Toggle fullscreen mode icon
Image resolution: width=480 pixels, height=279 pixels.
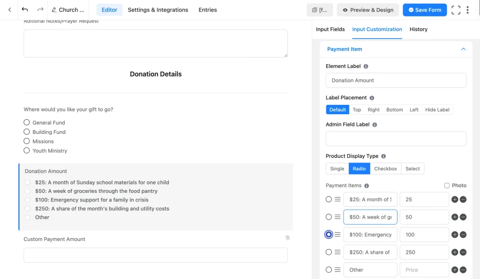(456, 10)
